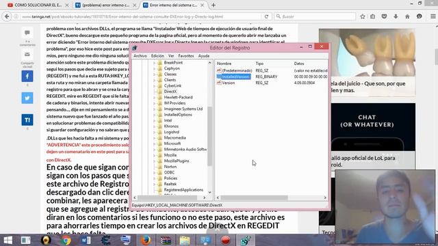The height and width of the screenshot is (246, 438).
Task: Click the speech bubble icon in Firefox toolbar
Action: coord(419,16)
